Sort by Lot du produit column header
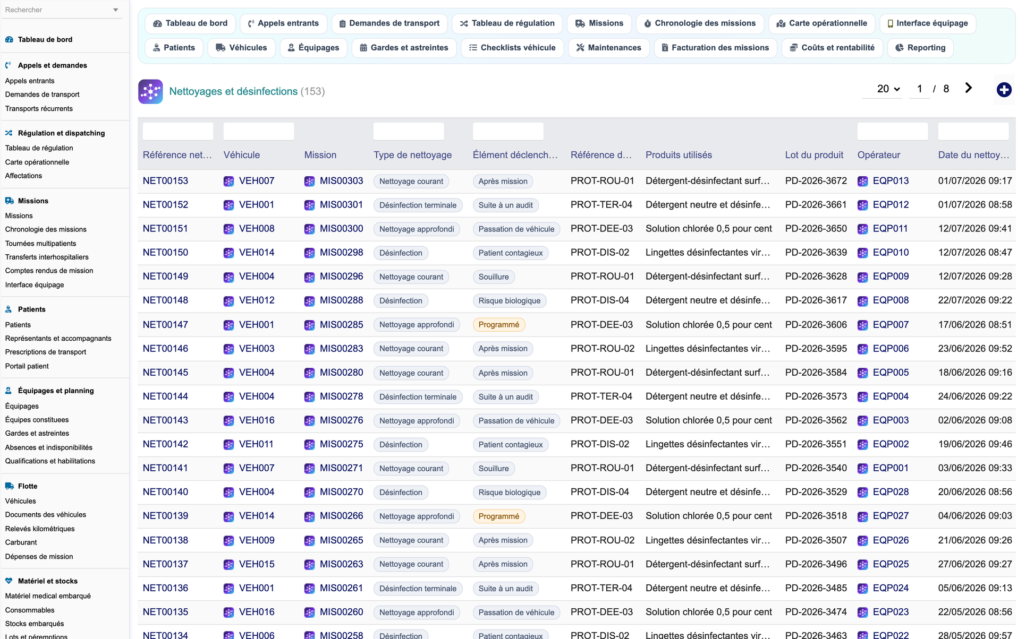1034x639 pixels. click(814, 155)
